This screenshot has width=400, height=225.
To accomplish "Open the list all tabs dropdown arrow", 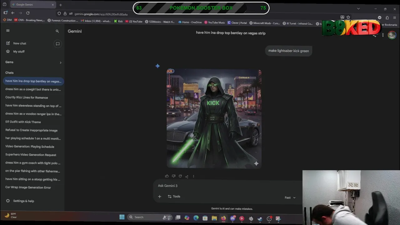I will point(358,9).
